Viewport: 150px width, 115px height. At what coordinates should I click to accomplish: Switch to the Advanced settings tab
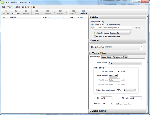(x=120, y=57)
